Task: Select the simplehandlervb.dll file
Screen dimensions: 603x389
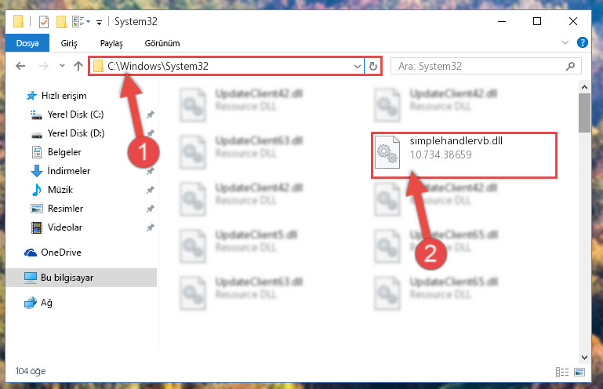Action: [x=463, y=155]
